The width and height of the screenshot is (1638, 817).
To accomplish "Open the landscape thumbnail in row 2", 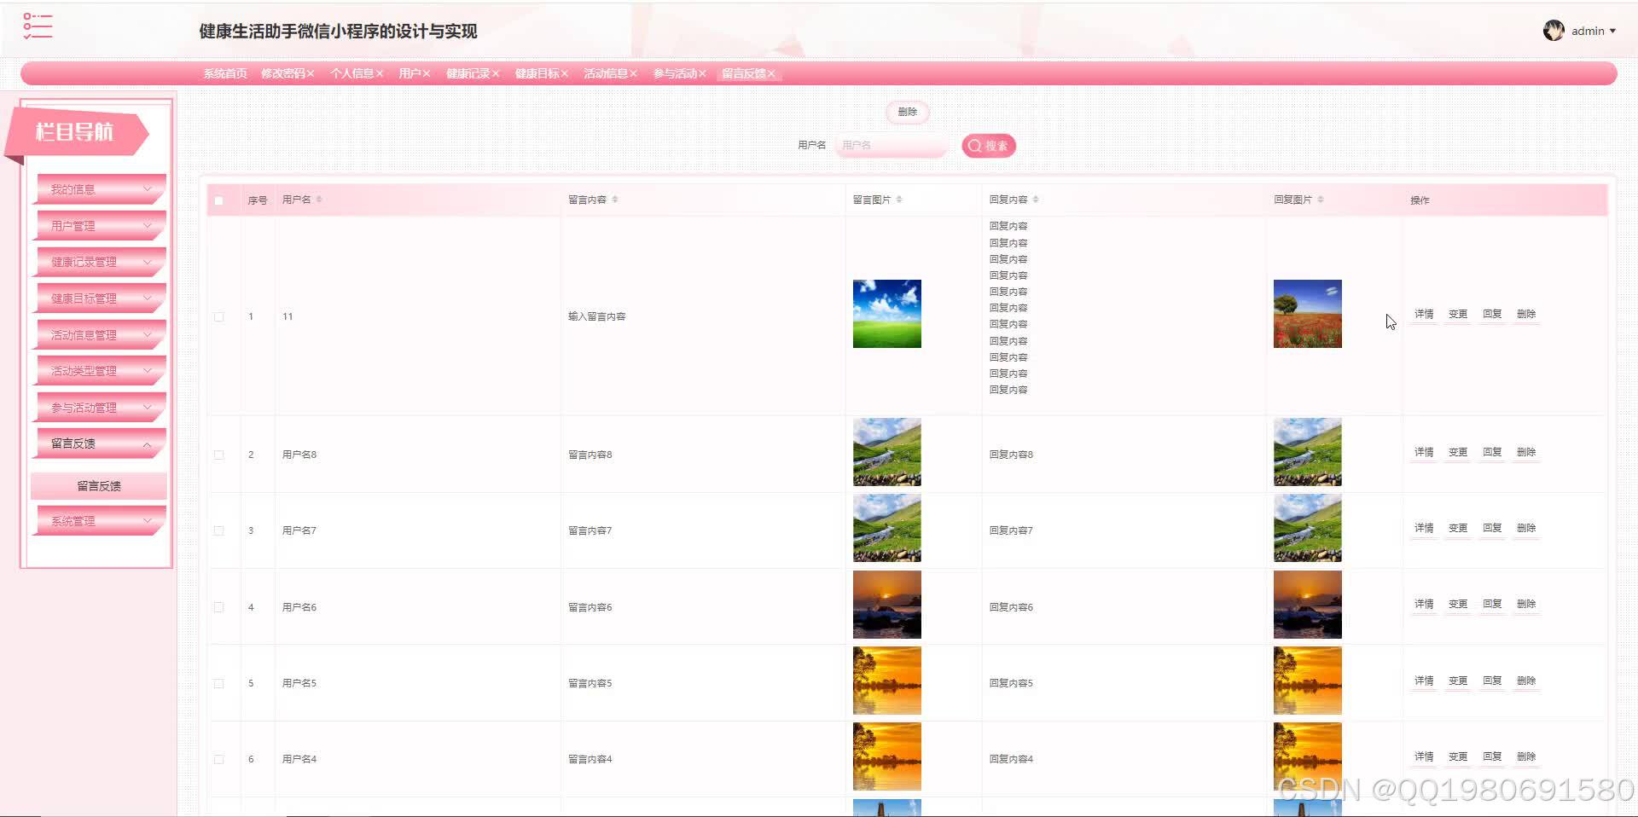I will pos(886,452).
